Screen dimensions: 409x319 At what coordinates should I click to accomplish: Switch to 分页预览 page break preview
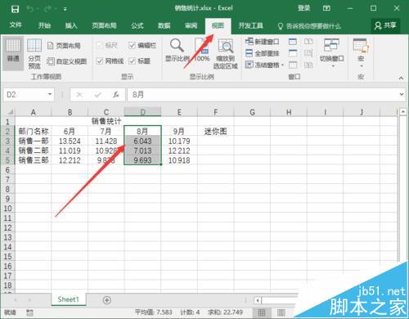point(34,54)
